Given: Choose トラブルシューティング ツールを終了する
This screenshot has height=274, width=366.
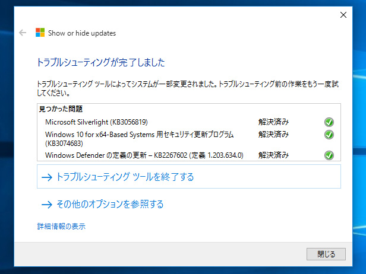Looking at the screenshot, I should coord(125,177).
